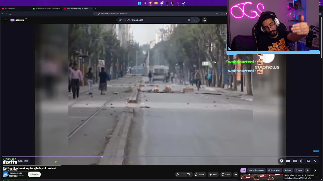
Task: Open options menu for Undertaker video
Action: (317, 176)
